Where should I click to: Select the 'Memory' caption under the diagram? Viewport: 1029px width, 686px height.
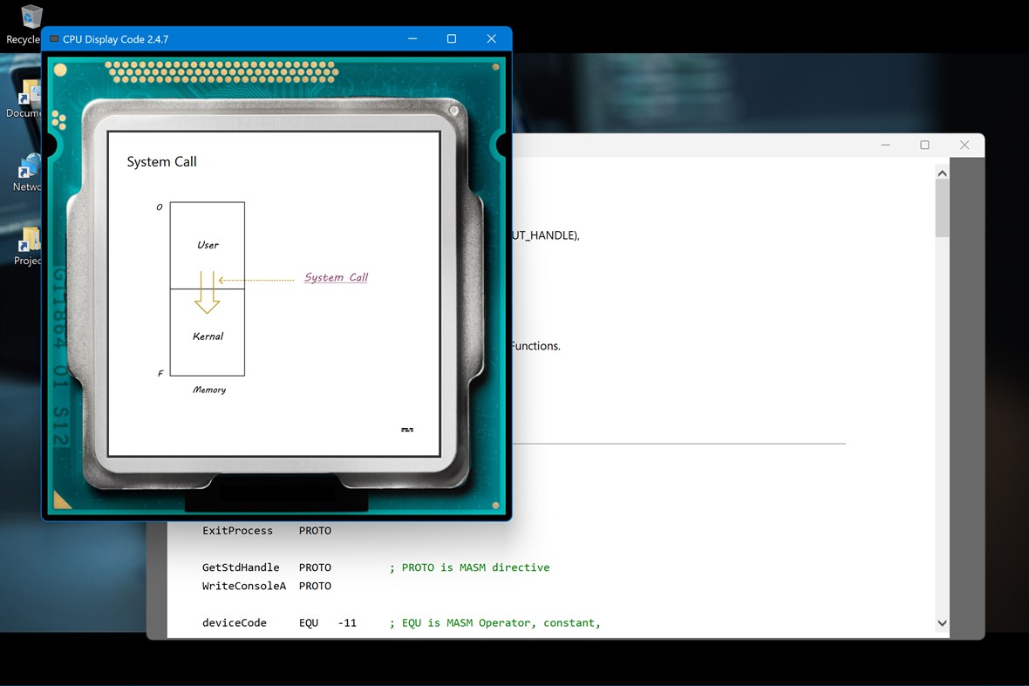tap(209, 390)
